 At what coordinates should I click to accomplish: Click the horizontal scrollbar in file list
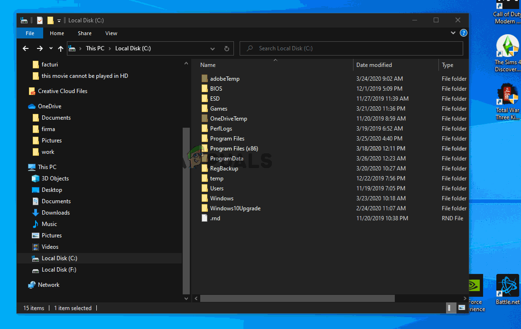[297, 298]
